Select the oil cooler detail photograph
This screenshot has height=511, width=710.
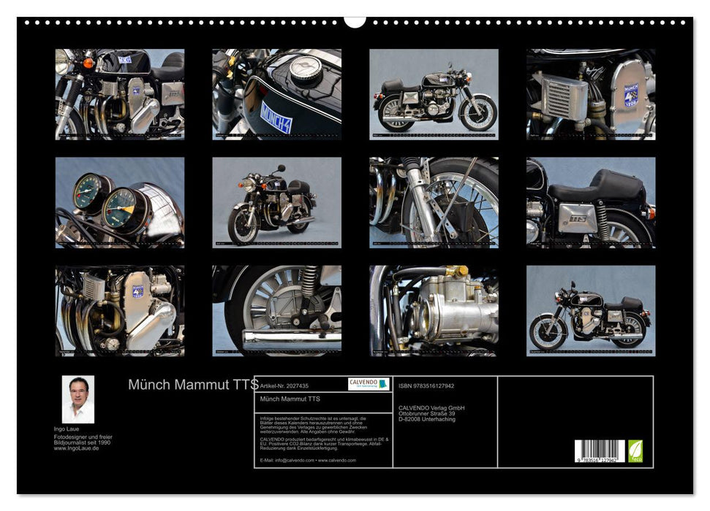click(x=589, y=95)
